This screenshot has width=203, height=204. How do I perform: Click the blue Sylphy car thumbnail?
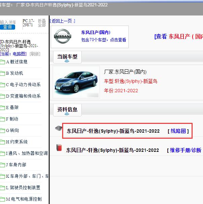[x=76, y=82]
